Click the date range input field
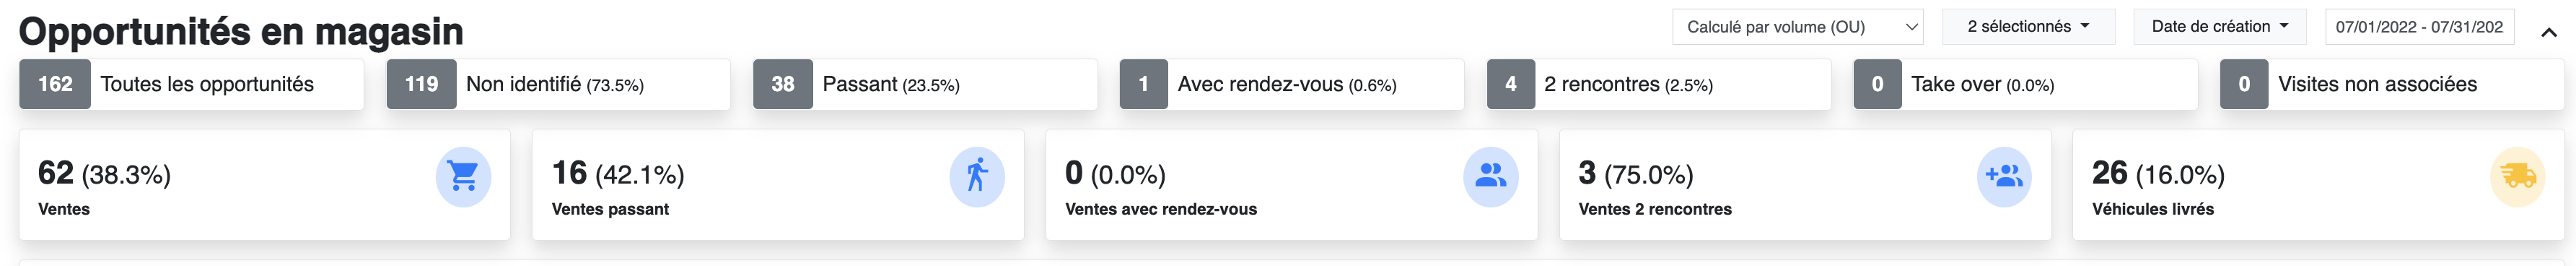 pyautogui.click(x=2419, y=27)
